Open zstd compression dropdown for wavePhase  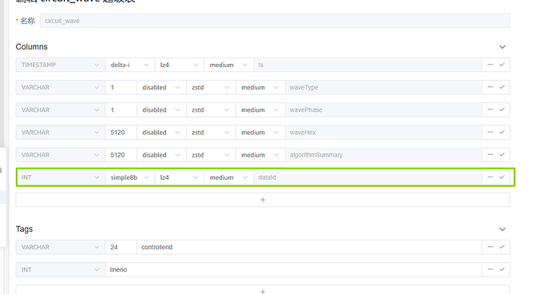pyautogui.click(x=211, y=109)
